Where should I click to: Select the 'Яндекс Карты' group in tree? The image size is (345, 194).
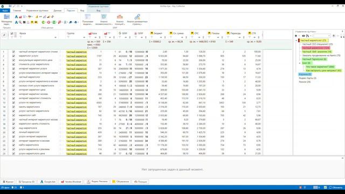click(307, 78)
